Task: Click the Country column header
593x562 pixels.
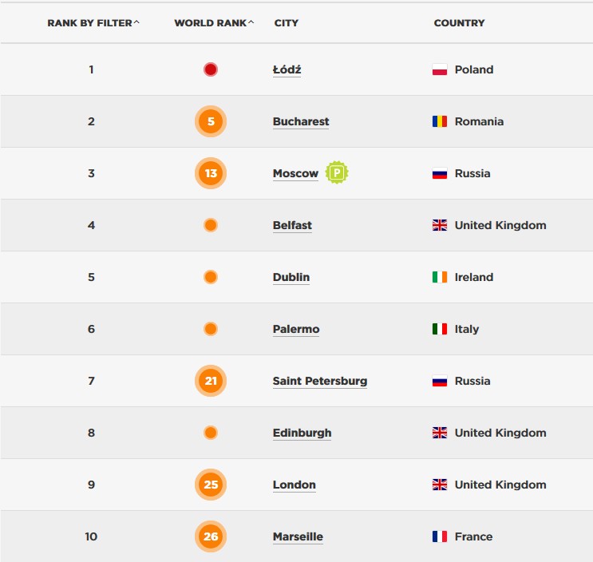Action: pos(459,23)
